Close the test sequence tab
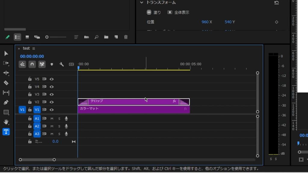Viewport: 308px width, 173px height. (x=19, y=48)
